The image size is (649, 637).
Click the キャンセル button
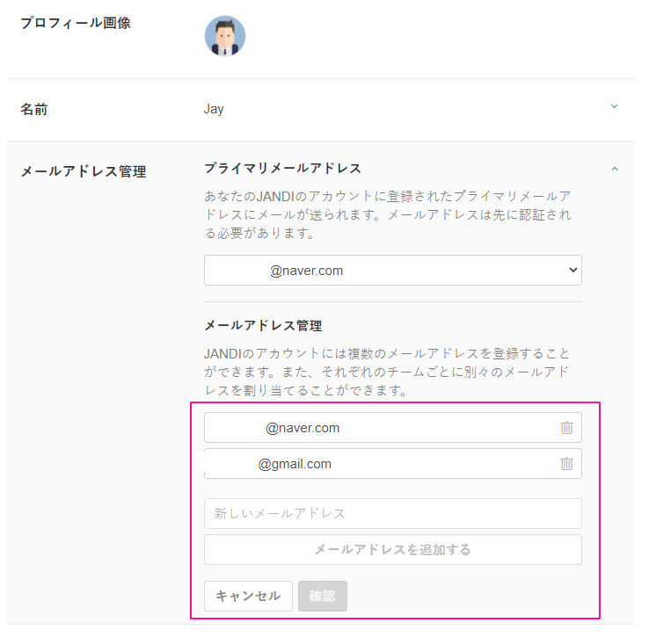click(248, 596)
